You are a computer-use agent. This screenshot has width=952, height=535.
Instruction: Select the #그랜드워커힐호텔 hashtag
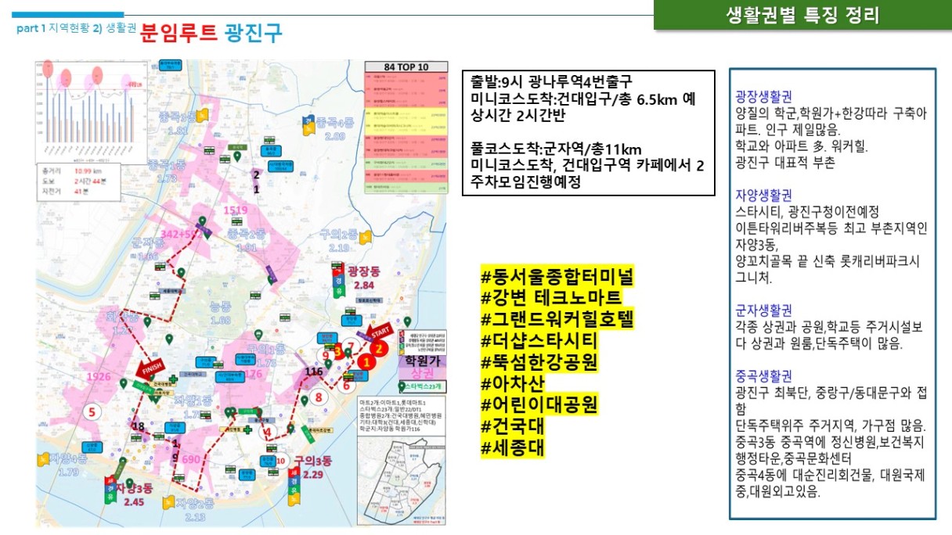point(558,319)
